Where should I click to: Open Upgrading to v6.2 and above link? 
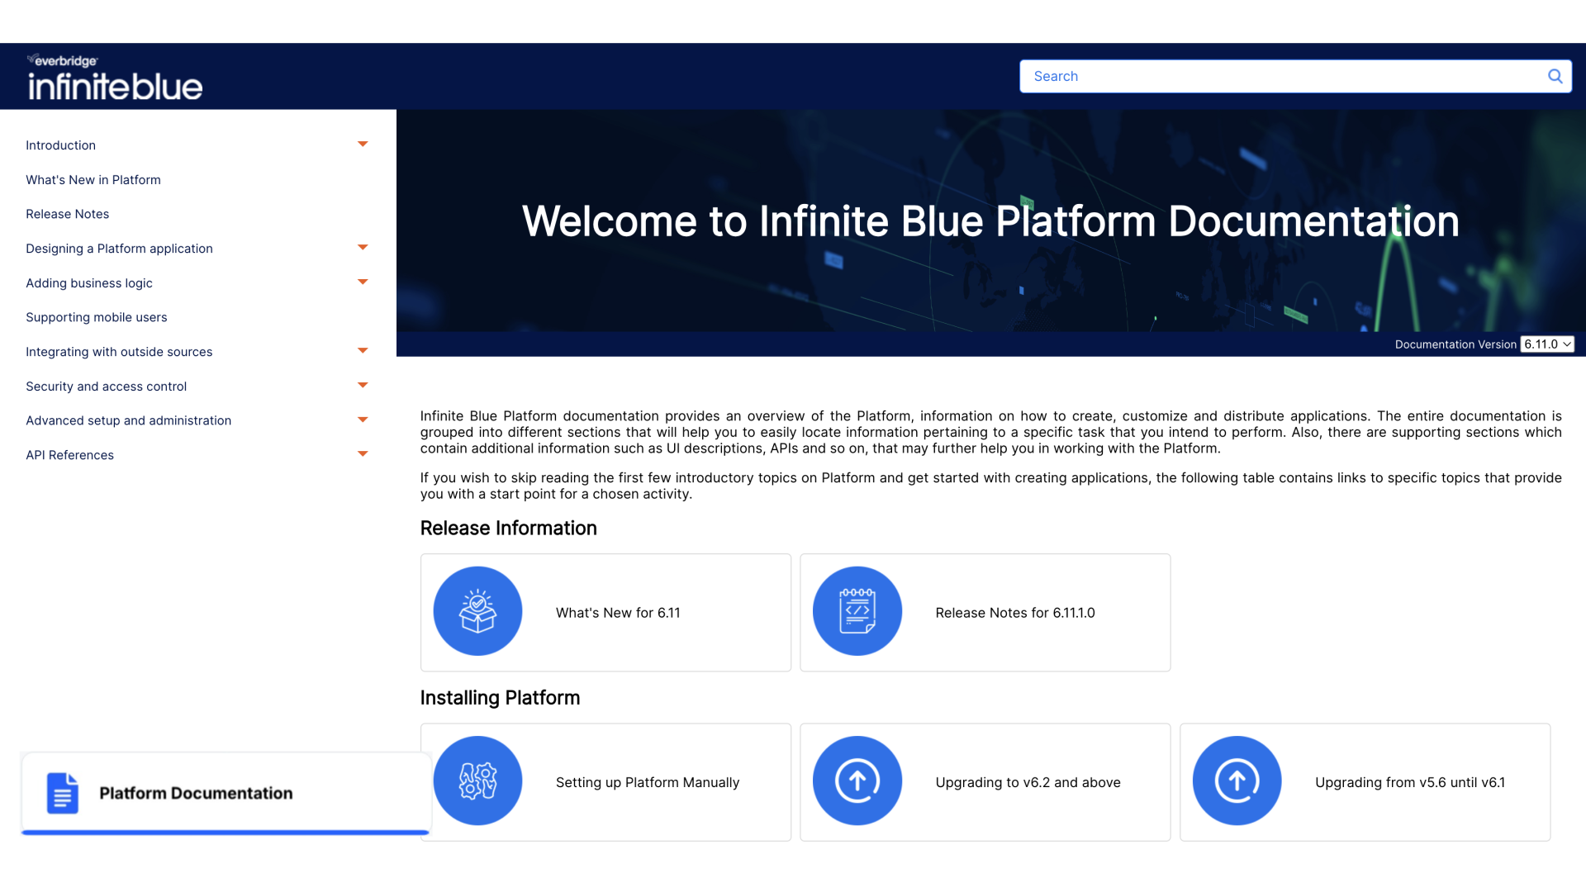tap(1028, 782)
